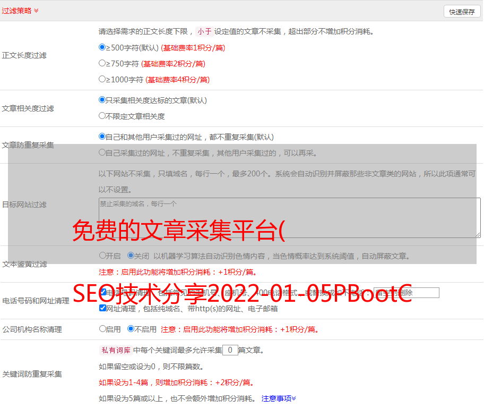This screenshot has width=484, height=408.
Task: Click the 目标网站过滤 row label
Action: (24, 205)
